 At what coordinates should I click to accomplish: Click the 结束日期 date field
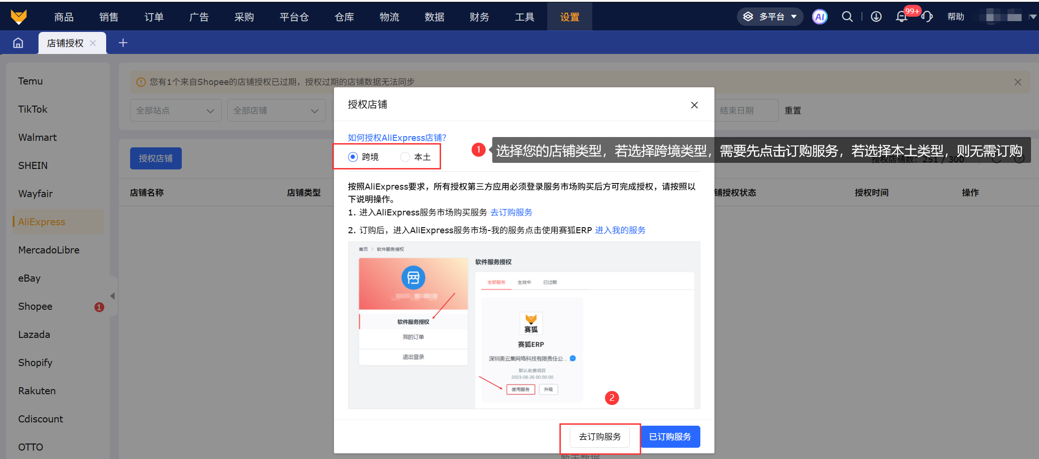746,111
